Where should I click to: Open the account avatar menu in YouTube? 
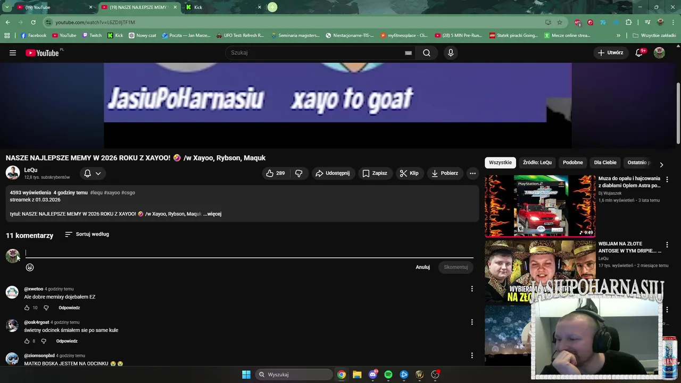[659, 53]
